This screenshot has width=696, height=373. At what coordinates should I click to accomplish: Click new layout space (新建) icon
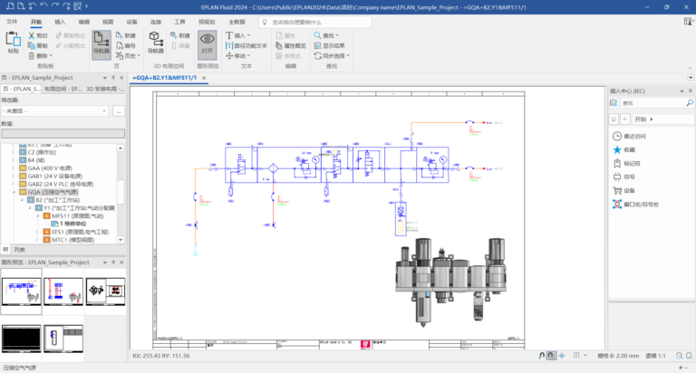pyautogui.click(x=174, y=35)
